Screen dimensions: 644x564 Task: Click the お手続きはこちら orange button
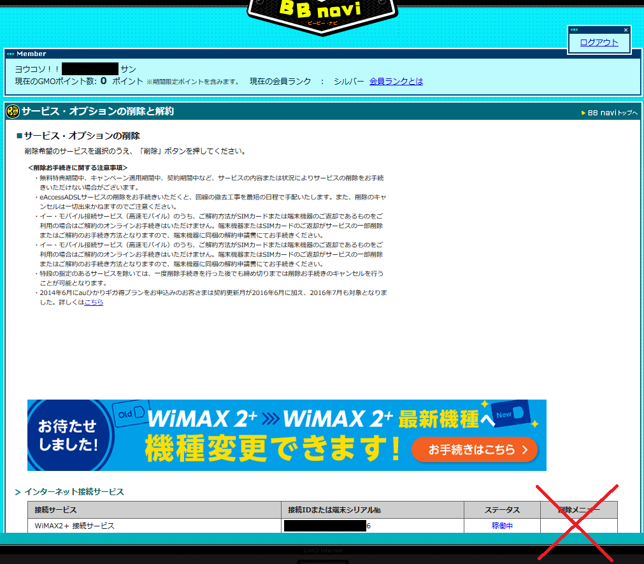(475, 449)
